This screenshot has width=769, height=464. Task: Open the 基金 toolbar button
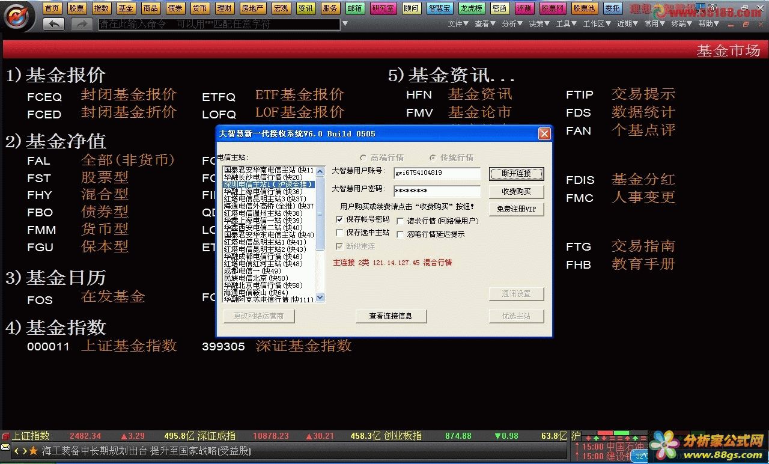126,8
